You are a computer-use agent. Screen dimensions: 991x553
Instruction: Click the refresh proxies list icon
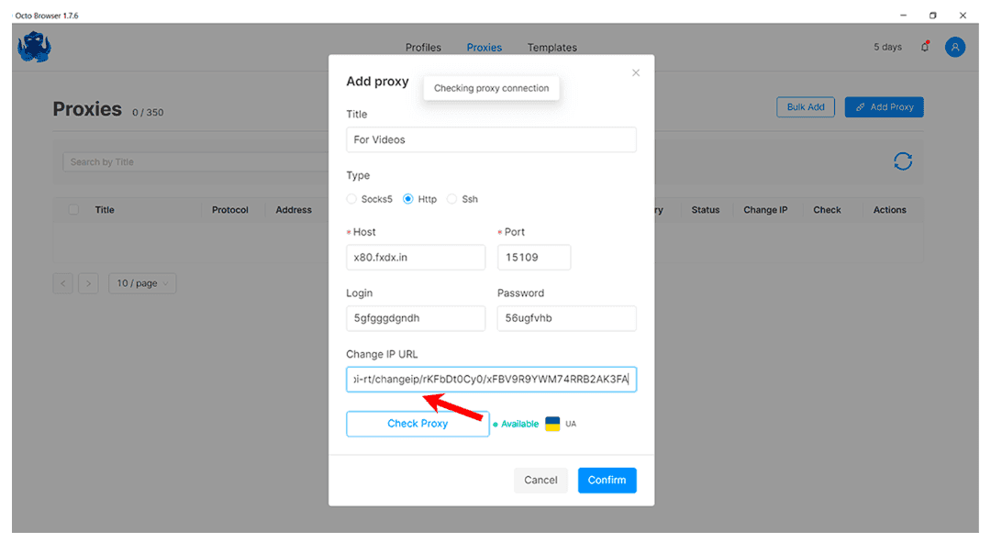pos(903,161)
